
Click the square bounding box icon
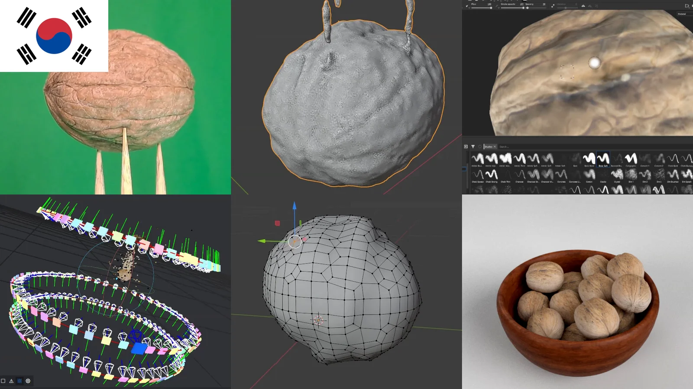3,381
